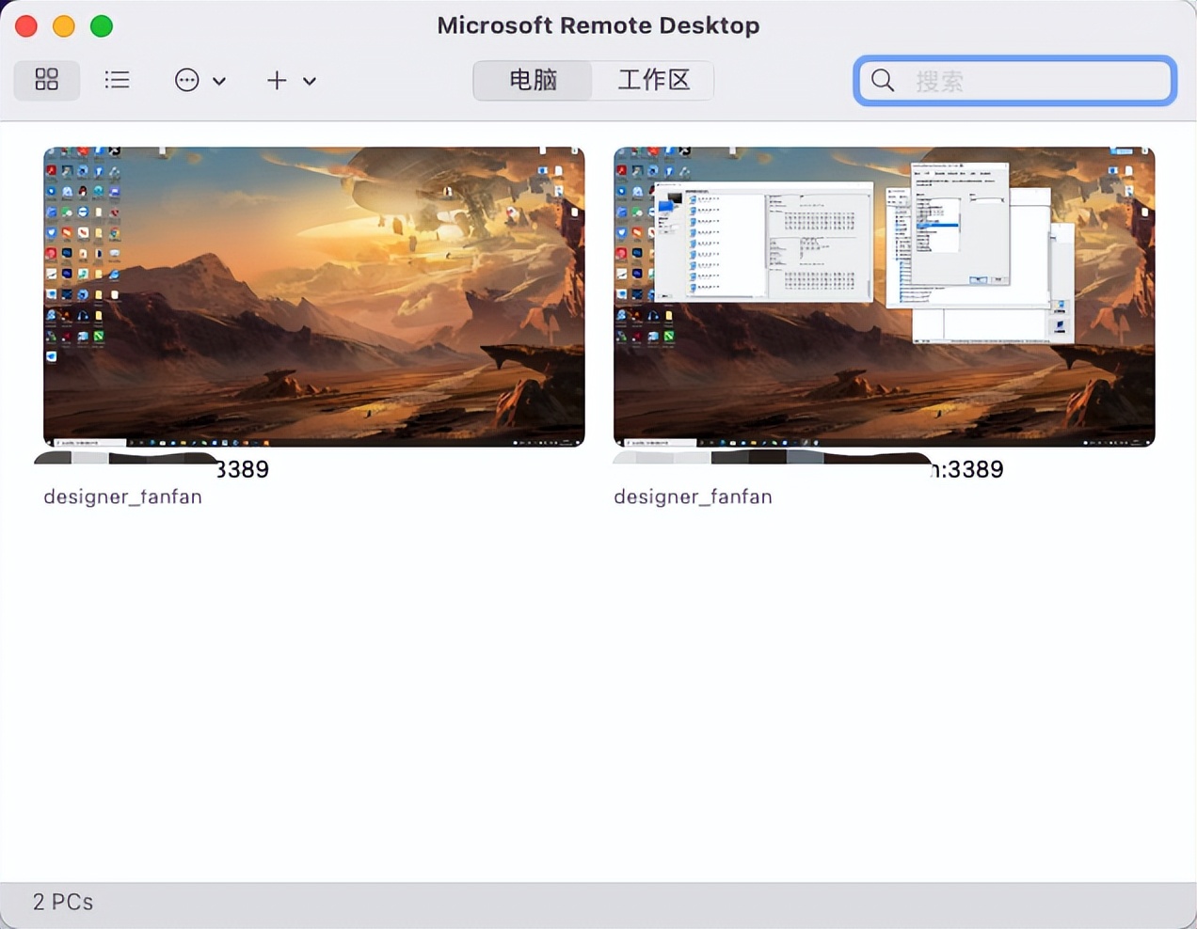
Task: Expand the chevron beside the ellipsis icon
Action: tap(219, 81)
